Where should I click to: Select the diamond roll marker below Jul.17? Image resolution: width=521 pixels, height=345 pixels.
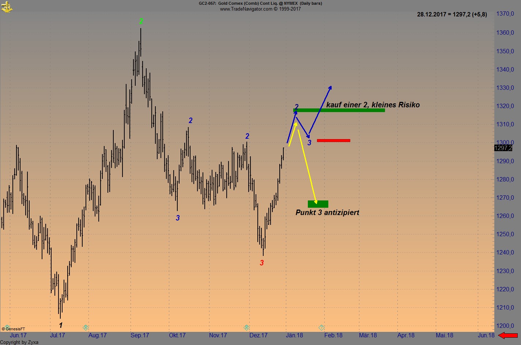click(86, 328)
